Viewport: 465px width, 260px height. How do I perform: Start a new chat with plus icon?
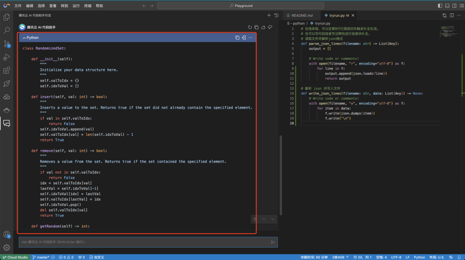(x=269, y=15)
